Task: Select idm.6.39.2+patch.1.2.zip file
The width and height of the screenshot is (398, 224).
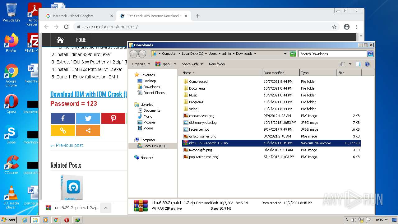Action: point(271,143)
